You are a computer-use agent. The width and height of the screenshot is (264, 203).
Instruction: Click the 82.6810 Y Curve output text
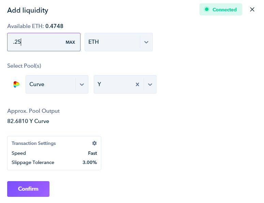(28, 121)
